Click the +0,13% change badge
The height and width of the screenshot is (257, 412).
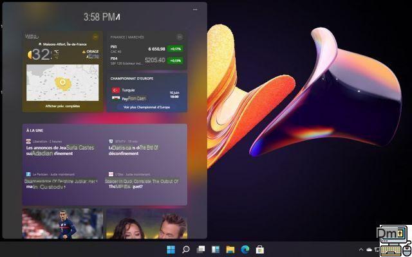(175, 60)
